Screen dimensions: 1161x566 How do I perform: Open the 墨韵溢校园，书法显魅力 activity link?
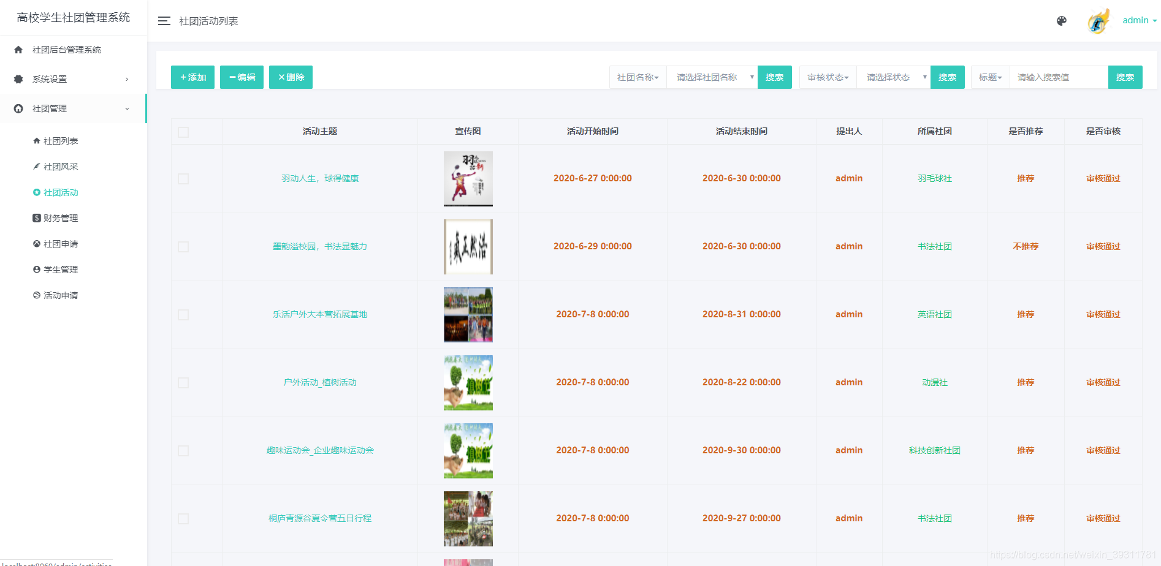[x=320, y=246]
